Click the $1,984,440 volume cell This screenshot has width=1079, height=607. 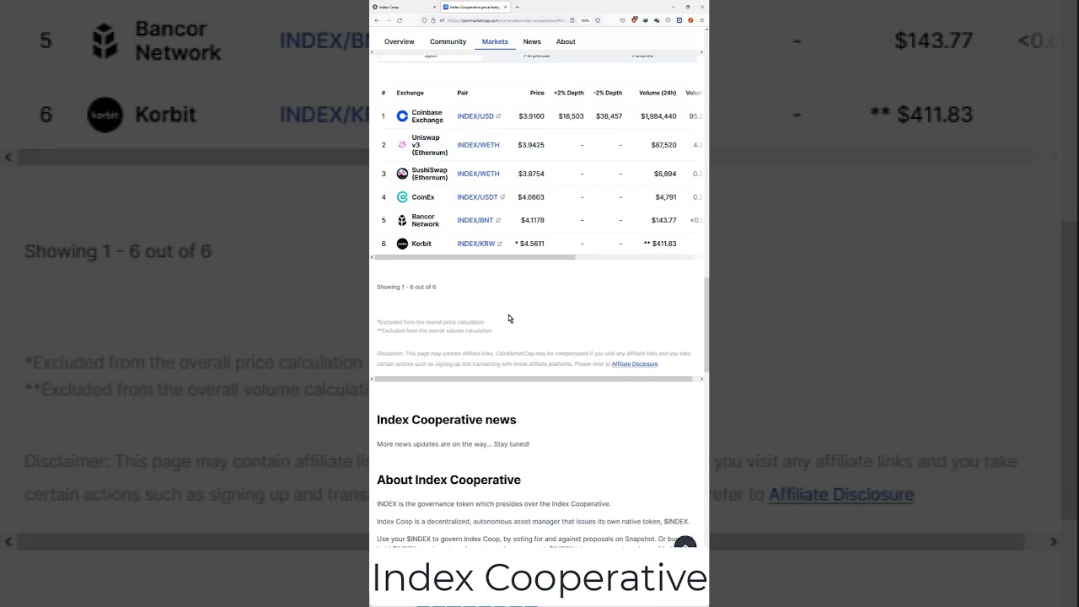[658, 116]
